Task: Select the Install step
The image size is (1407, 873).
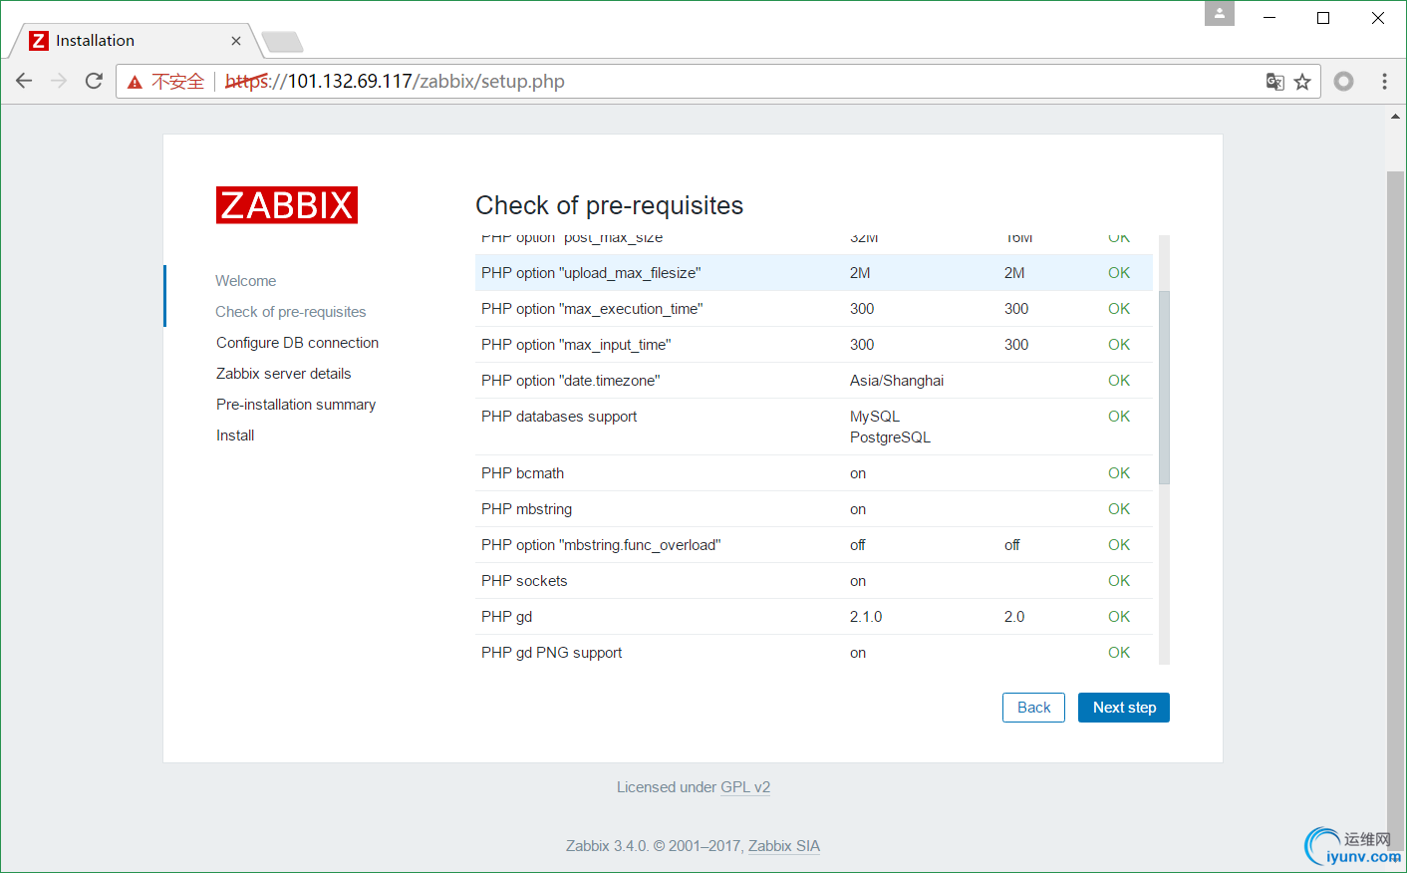Action: (235, 436)
